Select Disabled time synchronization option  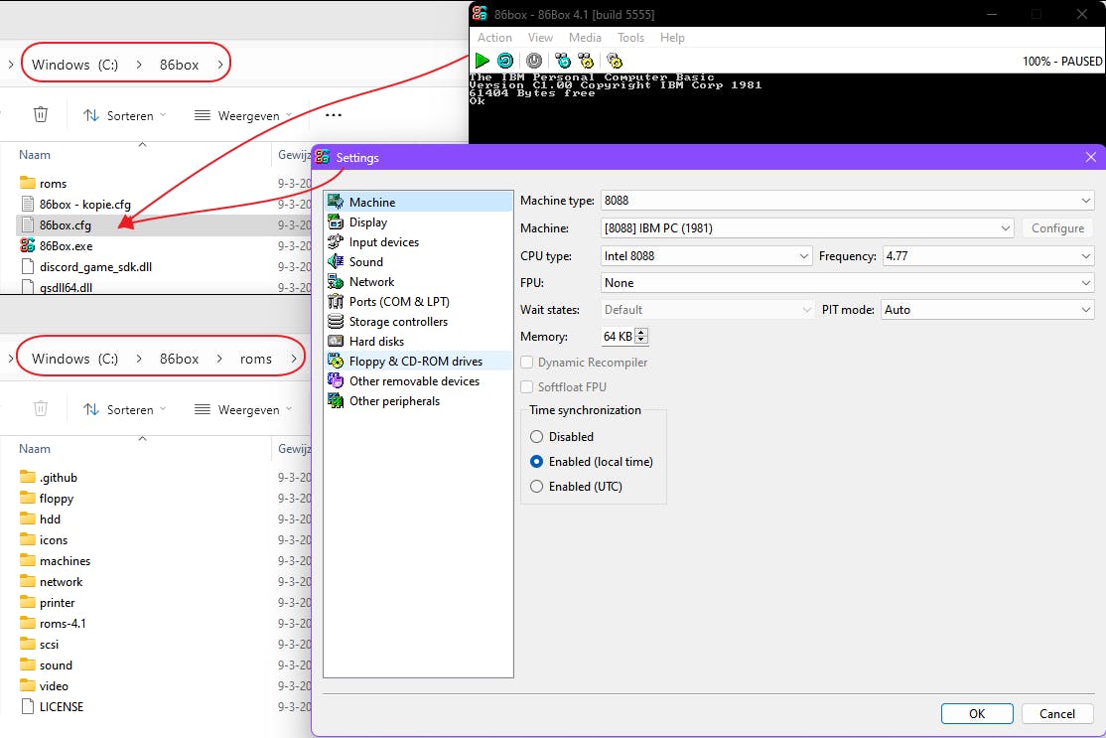(x=536, y=437)
